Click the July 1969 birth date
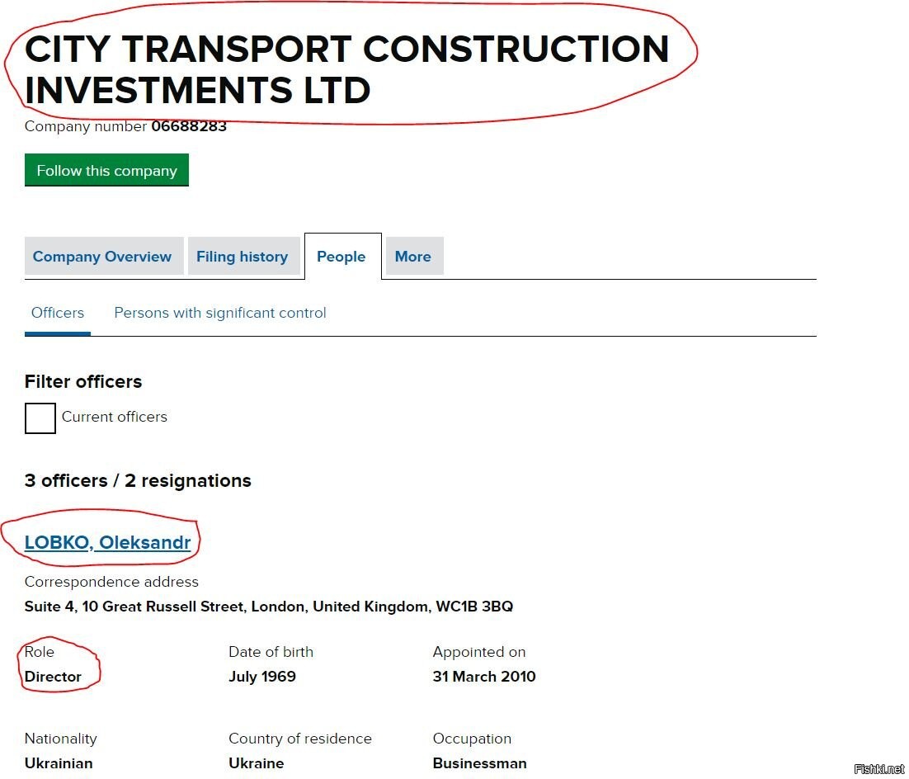The image size is (909, 779). tap(262, 677)
